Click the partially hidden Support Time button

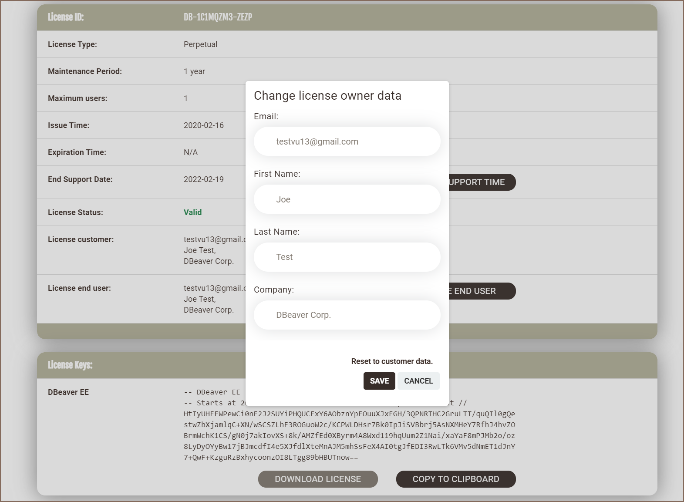pos(481,182)
